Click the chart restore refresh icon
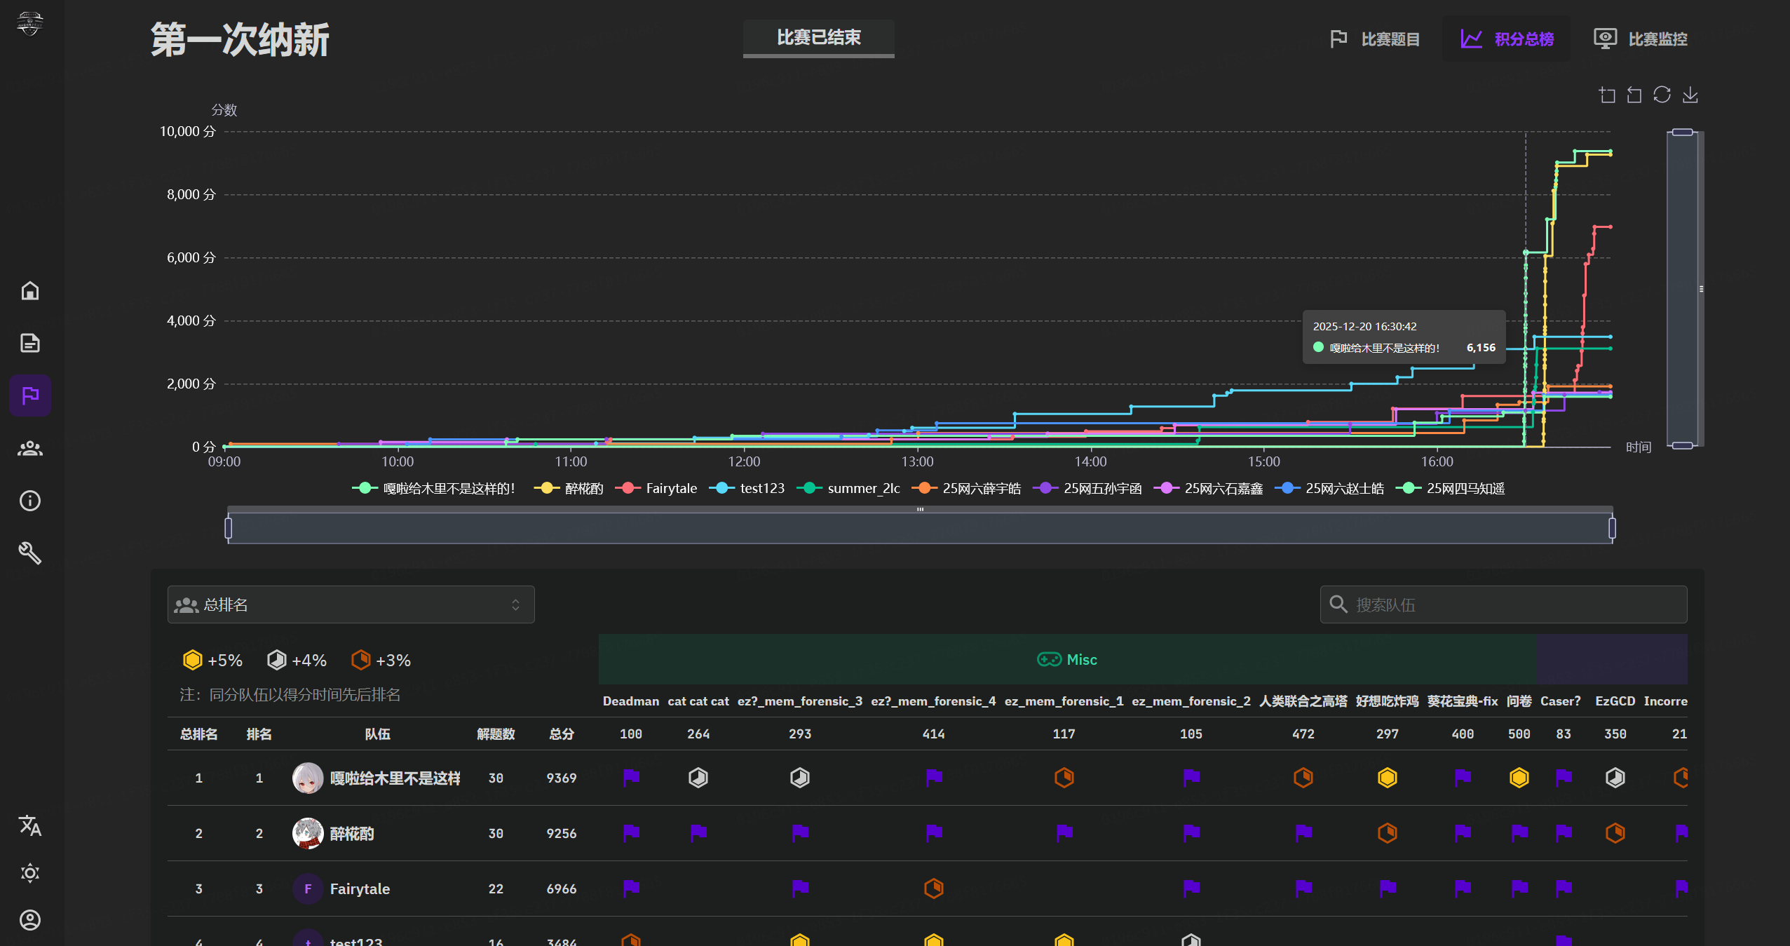1790x946 pixels. 1662,95
